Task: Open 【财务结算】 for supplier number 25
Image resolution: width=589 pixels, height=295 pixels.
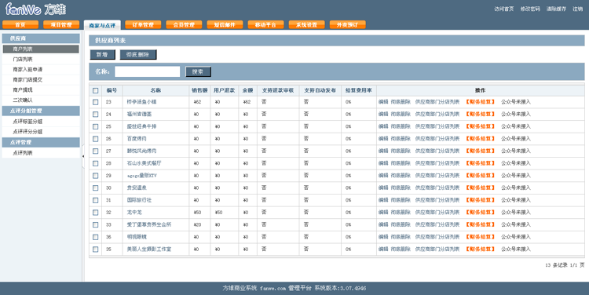Action: pyautogui.click(x=481, y=126)
